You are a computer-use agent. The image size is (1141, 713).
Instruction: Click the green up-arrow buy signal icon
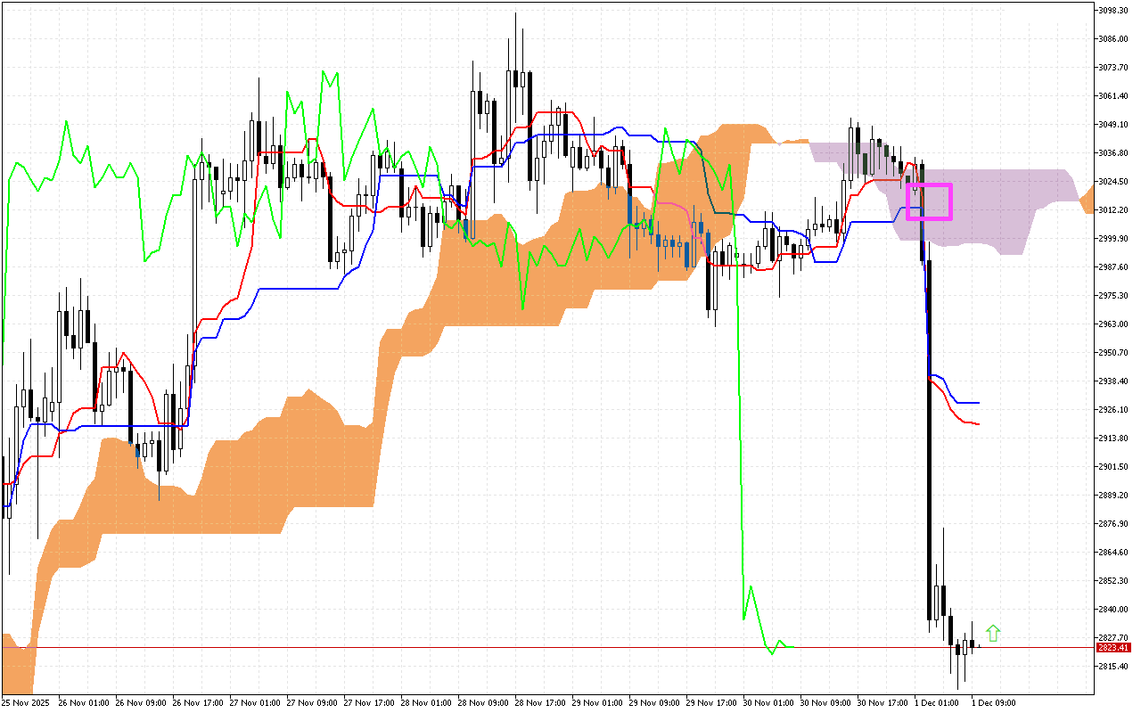[x=992, y=633]
